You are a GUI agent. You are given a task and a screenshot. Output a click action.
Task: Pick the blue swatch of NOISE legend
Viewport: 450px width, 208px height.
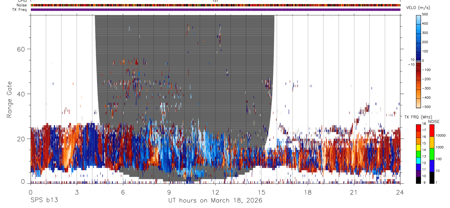pyautogui.click(x=432, y=165)
